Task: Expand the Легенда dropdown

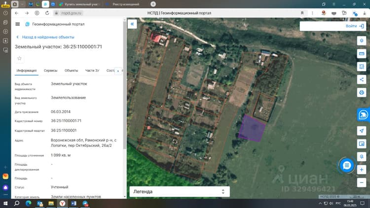Action: [180, 192]
